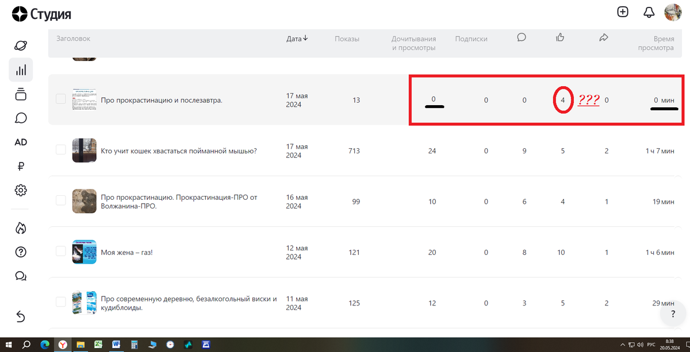Image resolution: width=690 pixels, height=352 pixels.
Task: Open the settings gear in sidebar
Action: (x=21, y=190)
